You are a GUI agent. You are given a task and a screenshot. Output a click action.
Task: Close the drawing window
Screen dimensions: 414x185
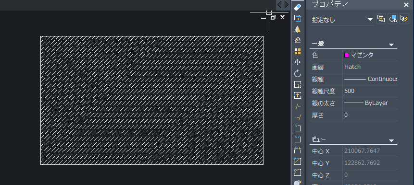pos(283,17)
